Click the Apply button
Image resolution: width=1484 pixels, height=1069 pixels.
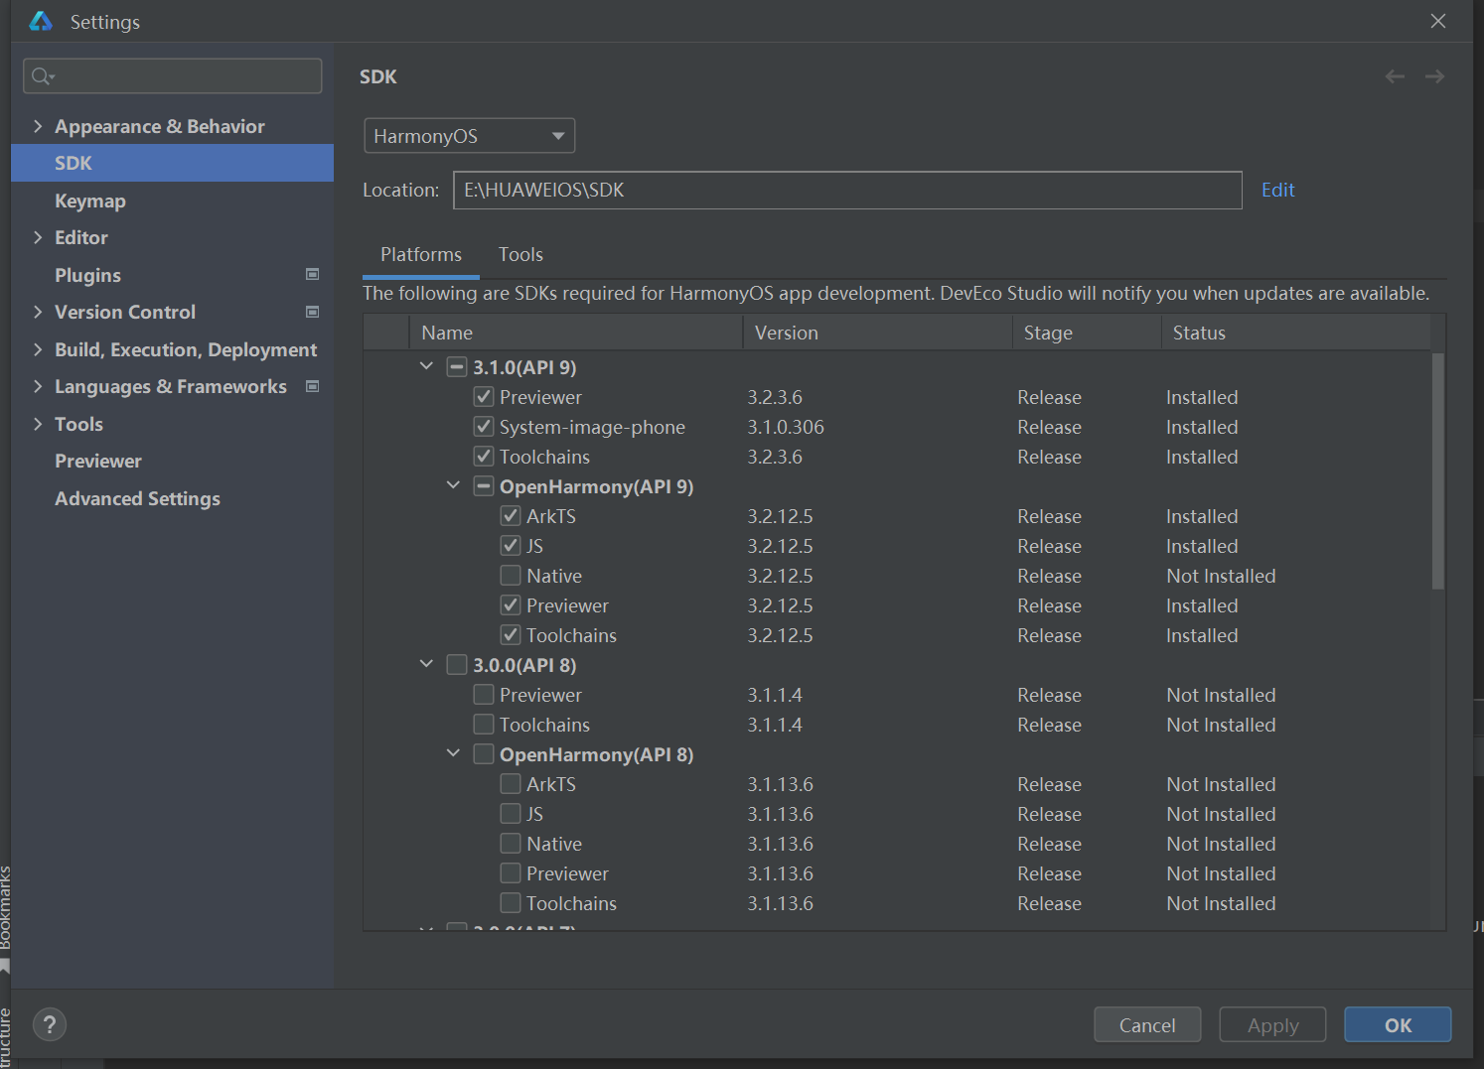coord(1272,1025)
